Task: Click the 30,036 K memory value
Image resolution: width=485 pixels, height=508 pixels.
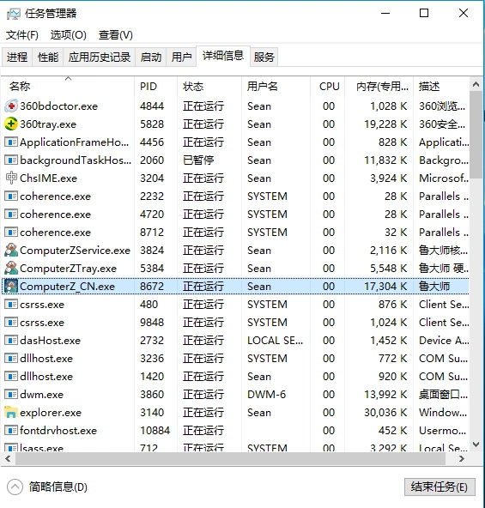Action: [x=385, y=413]
